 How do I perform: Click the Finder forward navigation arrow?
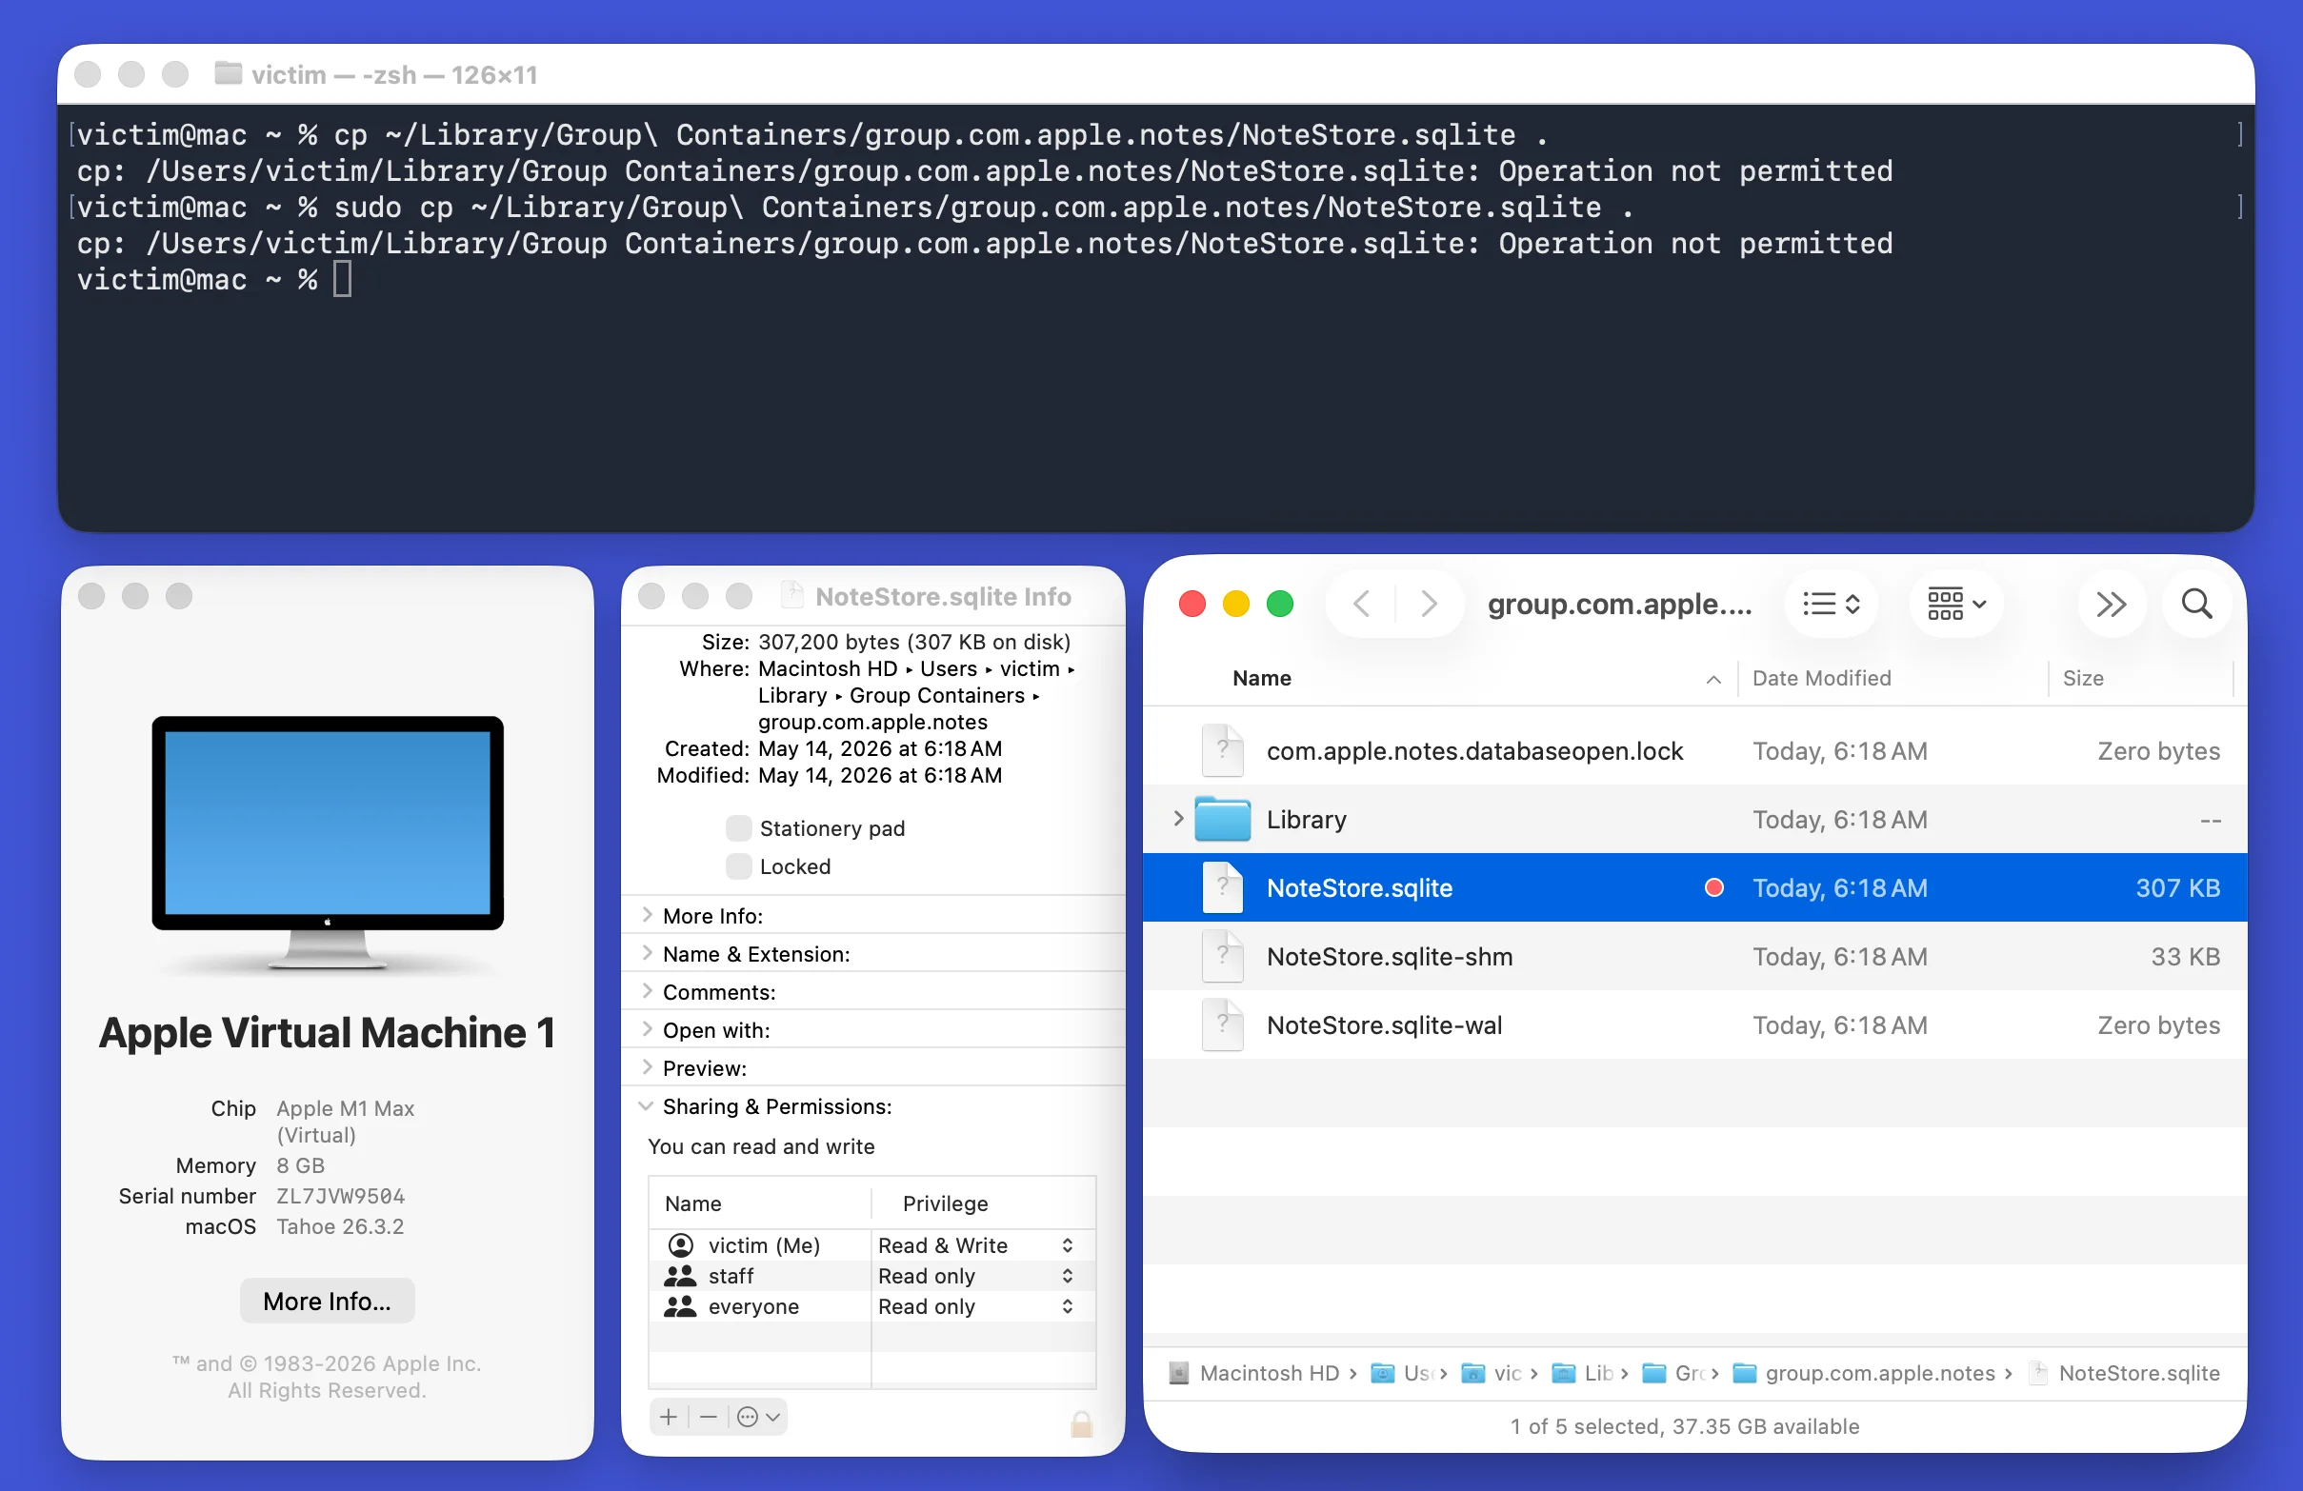tap(1429, 604)
